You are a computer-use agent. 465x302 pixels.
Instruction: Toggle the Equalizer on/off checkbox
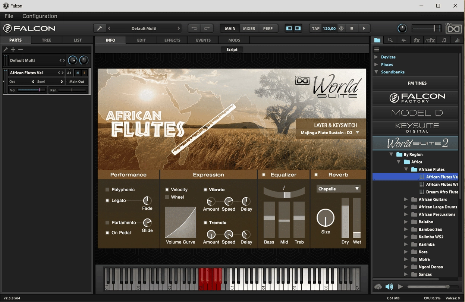[x=264, y=174]
